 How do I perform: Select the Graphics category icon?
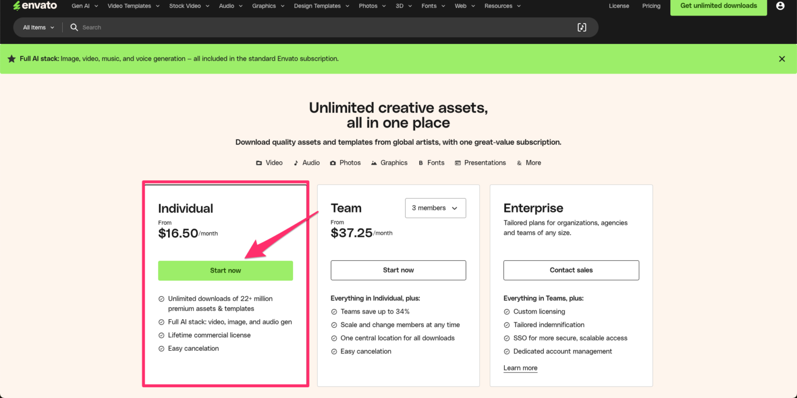coord(374,162)
